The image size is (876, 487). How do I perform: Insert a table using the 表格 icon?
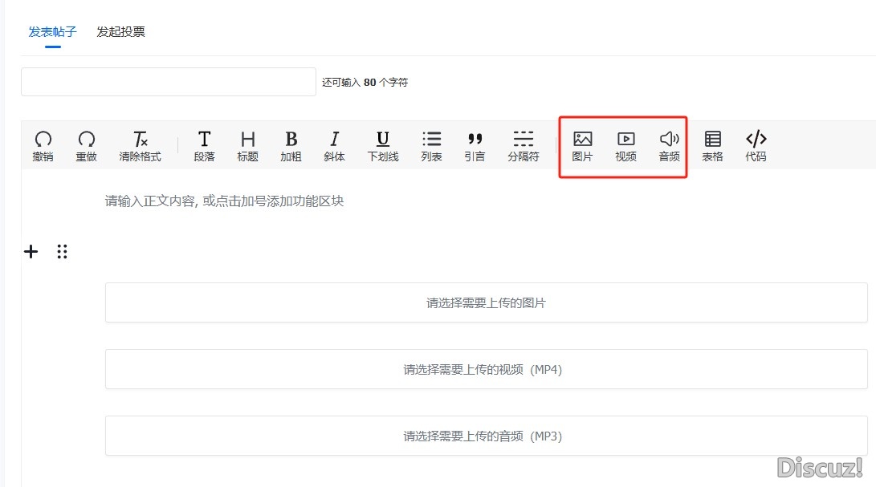pos(713,145)
